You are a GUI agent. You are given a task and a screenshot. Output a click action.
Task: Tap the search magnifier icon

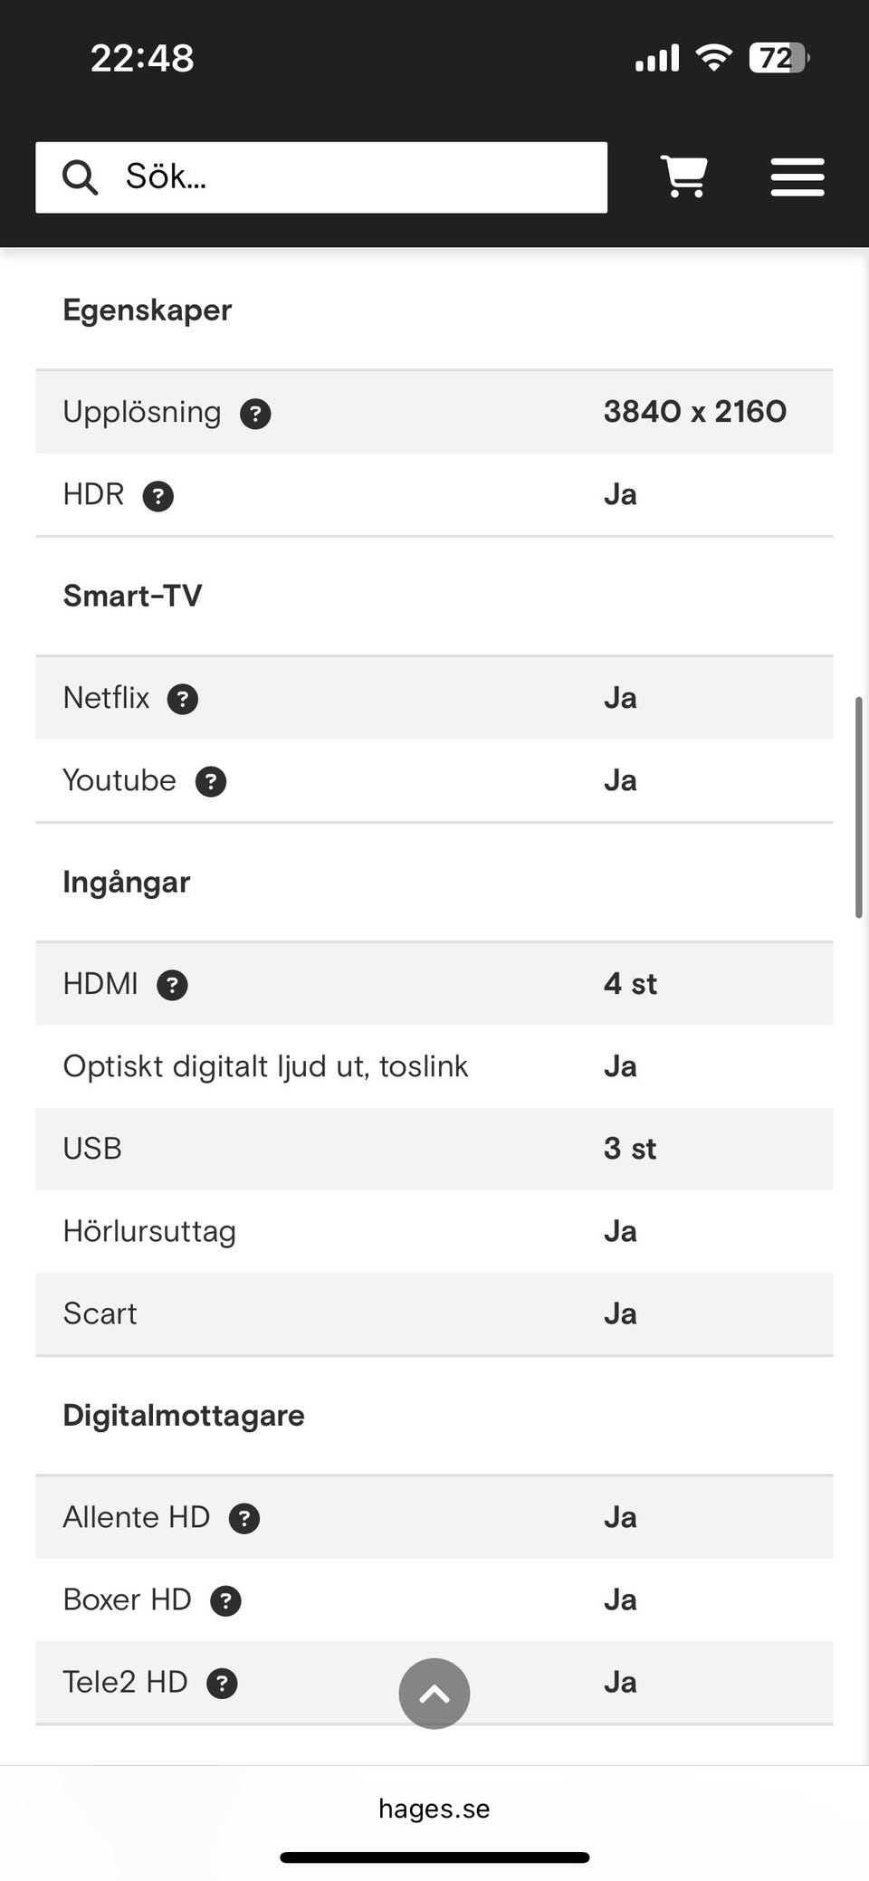click(80, 177)
